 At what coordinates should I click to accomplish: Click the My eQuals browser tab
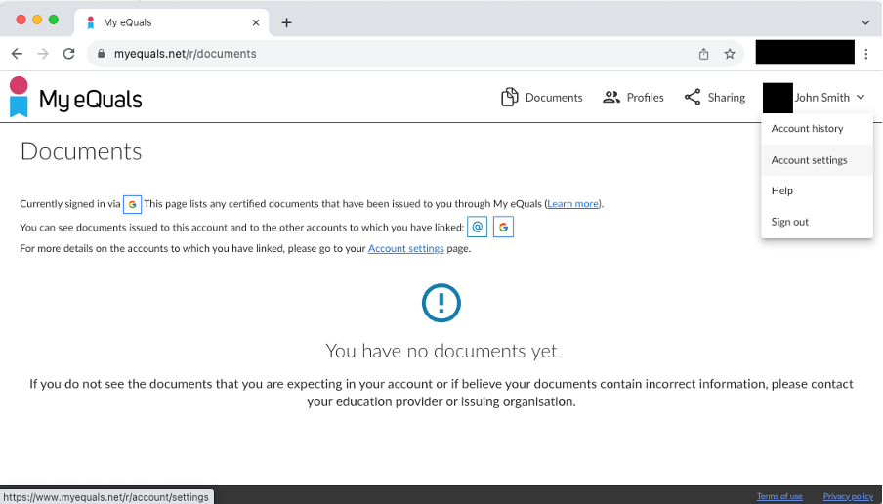pos(172,22)
